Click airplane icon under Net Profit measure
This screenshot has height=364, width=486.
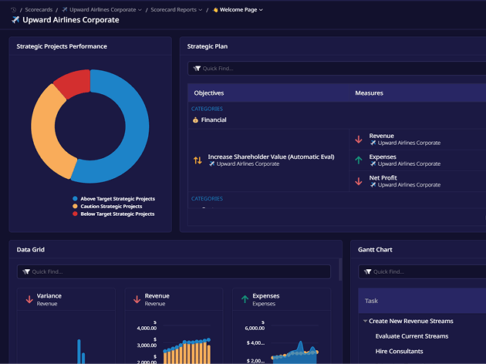373,185
